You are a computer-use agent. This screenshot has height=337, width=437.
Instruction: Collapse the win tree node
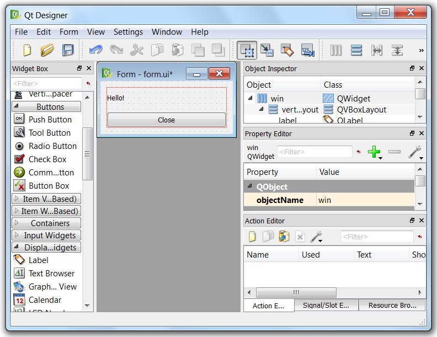coord(250,98)
